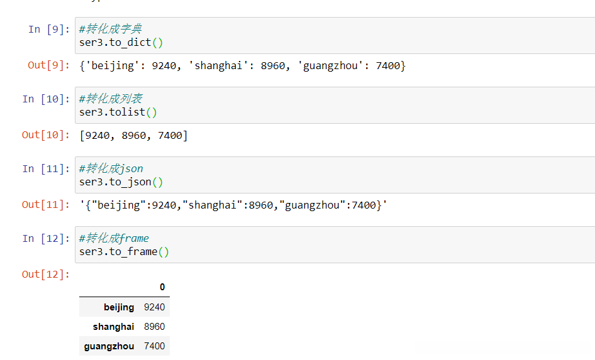The width and height of the screenshot is (595, 360).
Task: Click the ser3.to_json() code cell
Action: click(333, 175)
